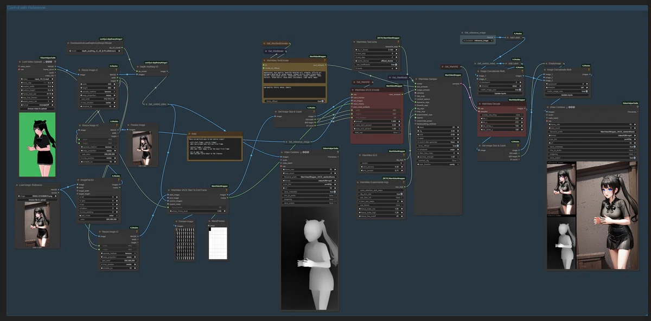This screenshot has height=321, width=651.
Task: Open pix_fmt yuv420p dropdown in output Video Combine
Action: (592, 139)
